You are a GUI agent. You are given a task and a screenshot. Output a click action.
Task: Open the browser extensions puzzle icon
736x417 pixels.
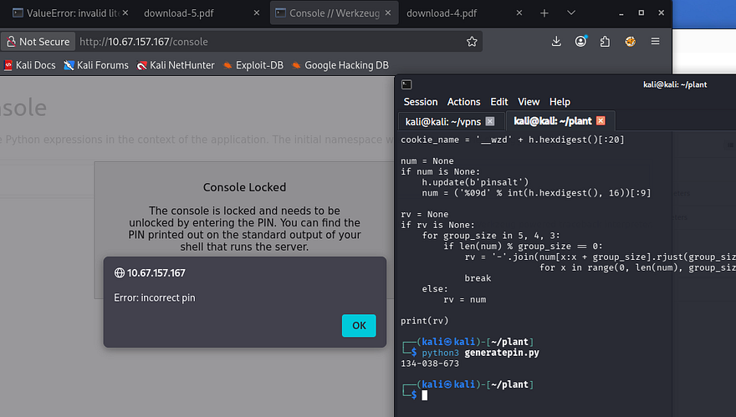point(605,41)
